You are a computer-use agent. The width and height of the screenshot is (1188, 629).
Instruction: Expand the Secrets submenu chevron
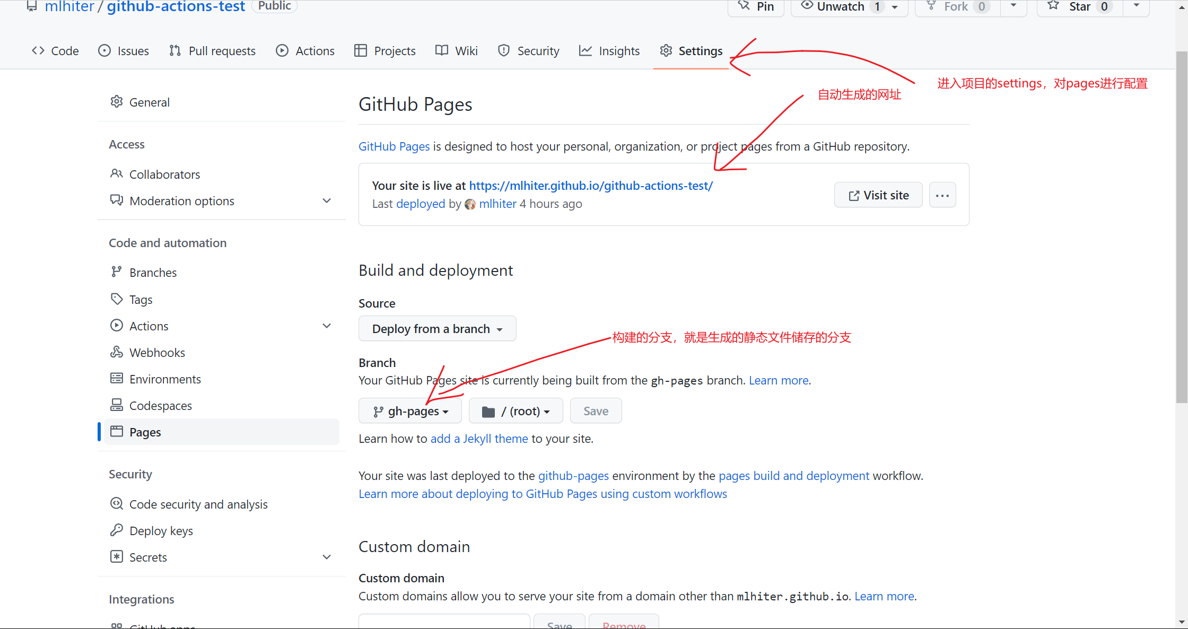click(327, 557)
